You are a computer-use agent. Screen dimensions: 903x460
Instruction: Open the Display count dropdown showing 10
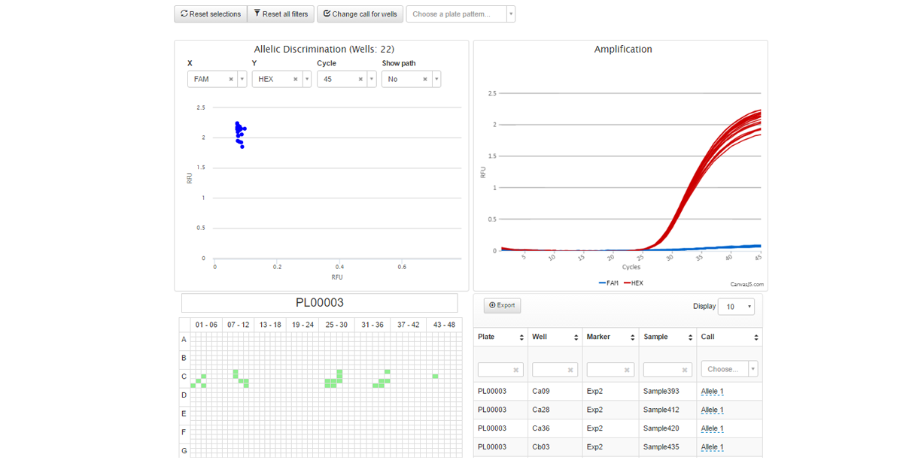[736, 306]
